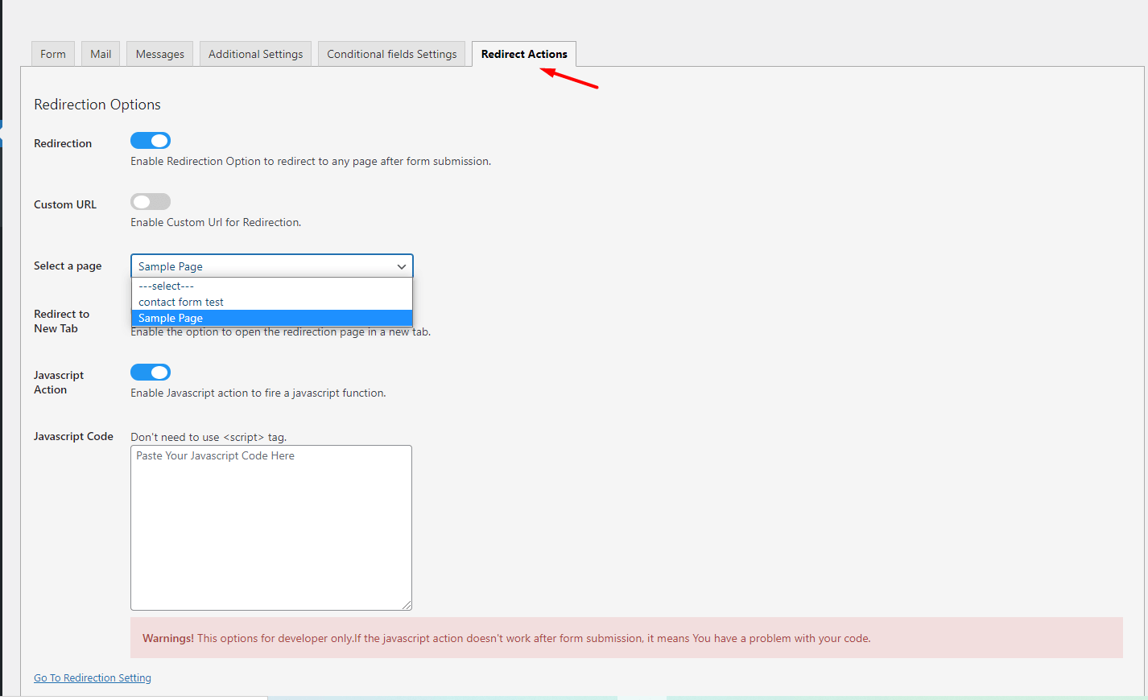The width and height of the screenshot is (1148, 700).
Task: Click "Enable Javascript action to fire" description
Action: [258, 393]
